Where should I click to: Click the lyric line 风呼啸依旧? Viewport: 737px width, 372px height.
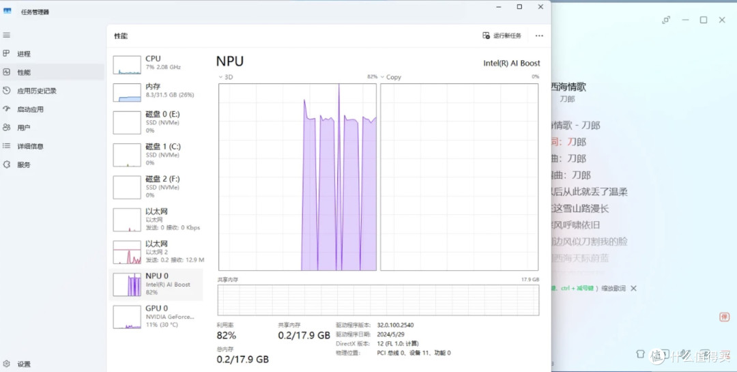[x=575, y=225]
